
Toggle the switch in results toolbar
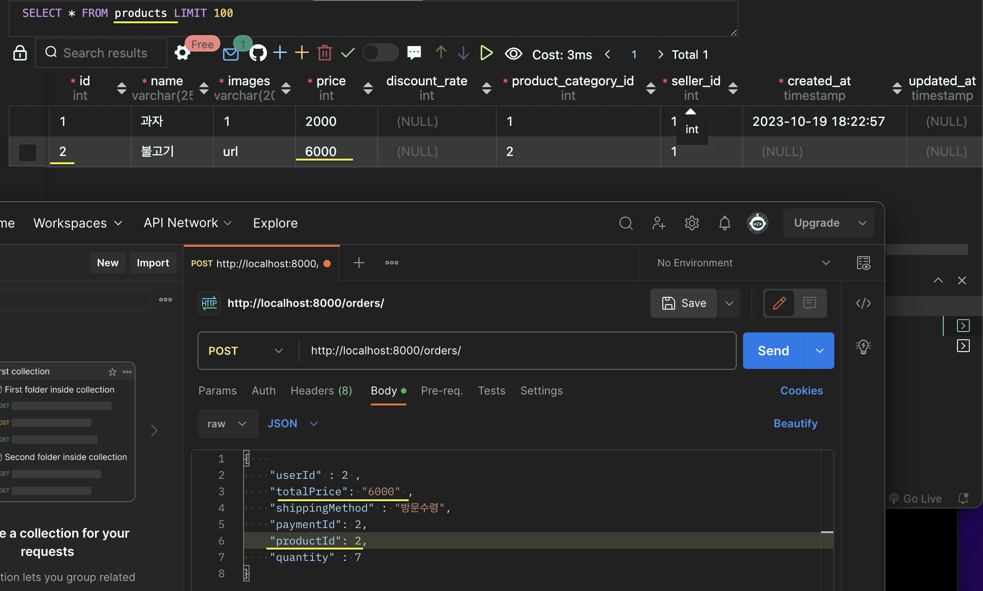[380, 53]
